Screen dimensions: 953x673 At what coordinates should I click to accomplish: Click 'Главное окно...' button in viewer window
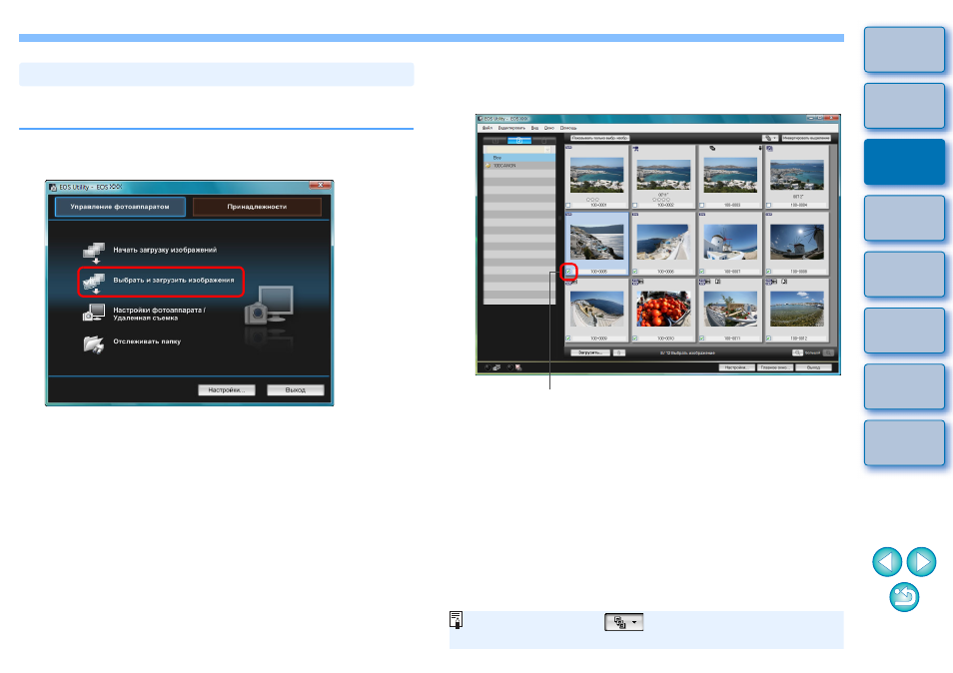(x=775, y=367)
